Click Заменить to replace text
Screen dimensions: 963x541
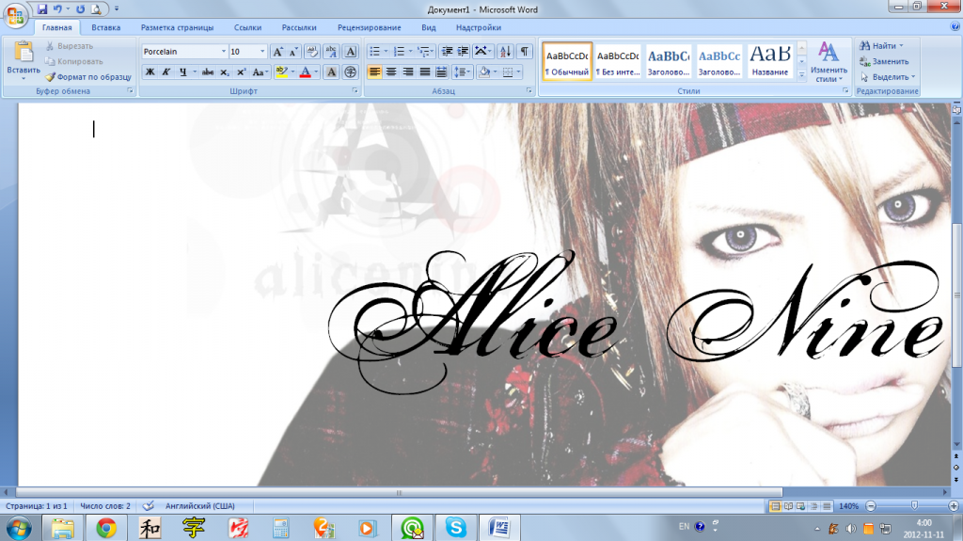884,61
